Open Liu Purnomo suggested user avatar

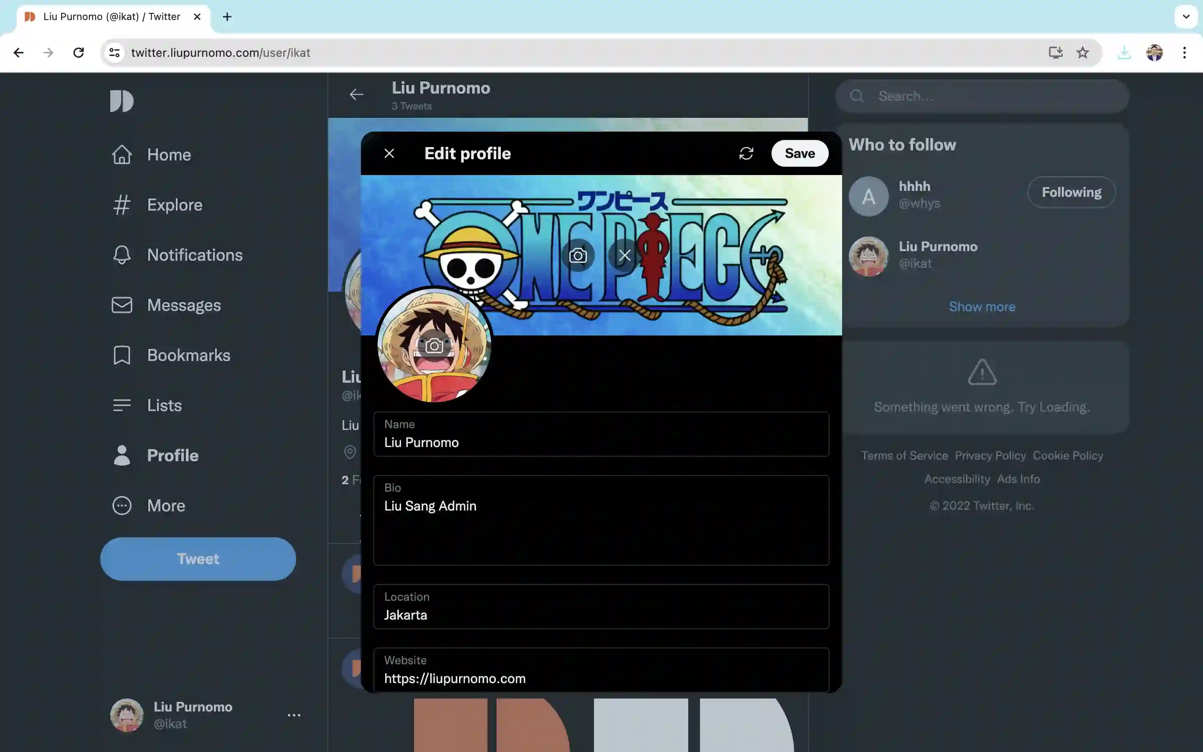(x=868, y=256)
